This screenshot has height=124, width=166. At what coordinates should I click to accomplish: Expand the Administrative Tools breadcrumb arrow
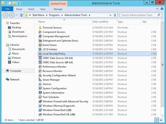[89, 15]
